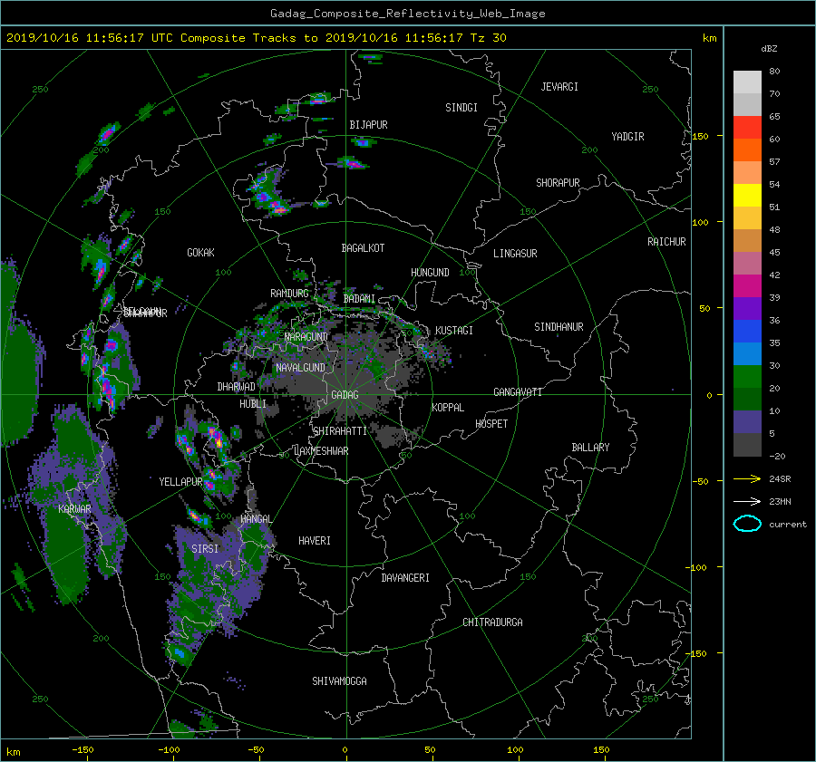Select the KUSTAGI label
The image size is (816, 762).
click(x=454, y=331)
